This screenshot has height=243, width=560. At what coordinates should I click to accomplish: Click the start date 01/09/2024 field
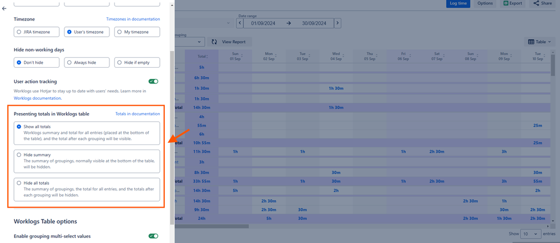point(264,24)
